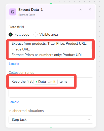The height and width of the screenshot is (131, 104).
Task: Select the Visible area radio button
Action: (x=36, y=34)
